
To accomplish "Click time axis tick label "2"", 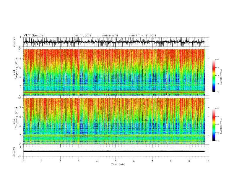I will point(60,161).
